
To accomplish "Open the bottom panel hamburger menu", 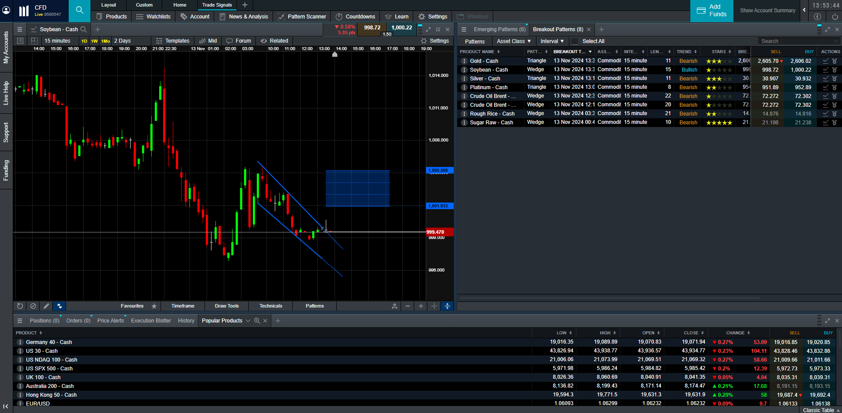I will (20, 321).
